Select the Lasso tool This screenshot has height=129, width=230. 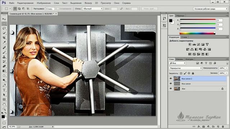4,28
